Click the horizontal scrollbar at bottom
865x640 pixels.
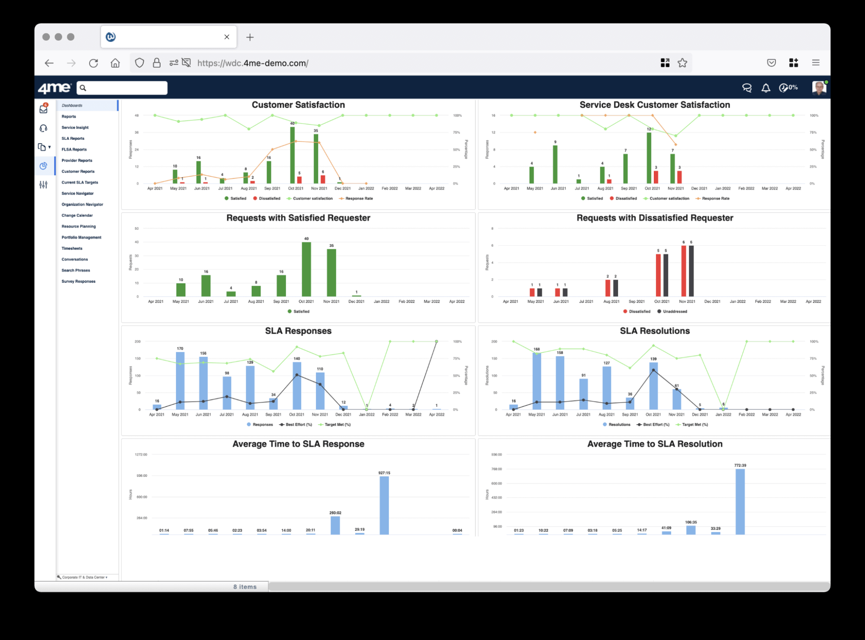[549, 587]
